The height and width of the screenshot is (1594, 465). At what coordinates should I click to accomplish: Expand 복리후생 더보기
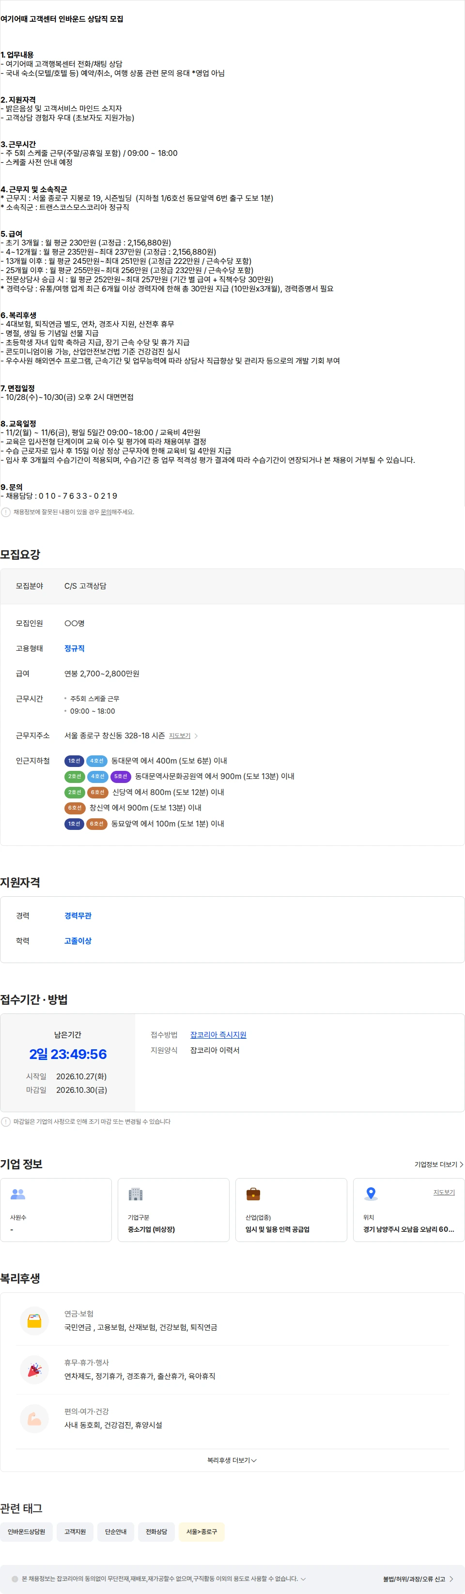232,1460
